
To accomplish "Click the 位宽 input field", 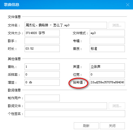I will click(x=107, y=74).
